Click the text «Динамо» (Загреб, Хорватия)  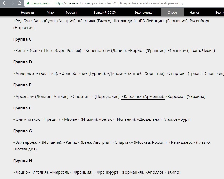tap(135, 74)
